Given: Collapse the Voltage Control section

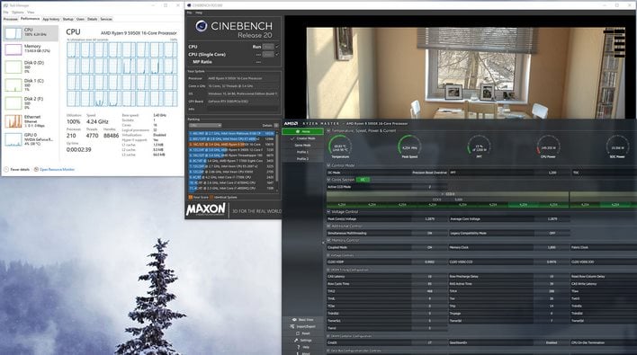Looking at the screenshot, I should 328,212.
